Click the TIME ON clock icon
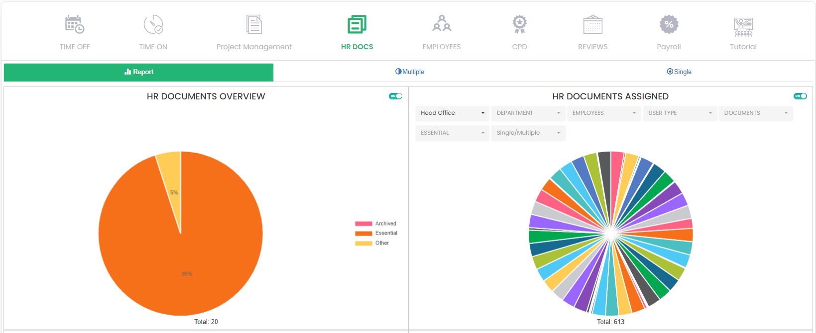 [x=153, y=24]
